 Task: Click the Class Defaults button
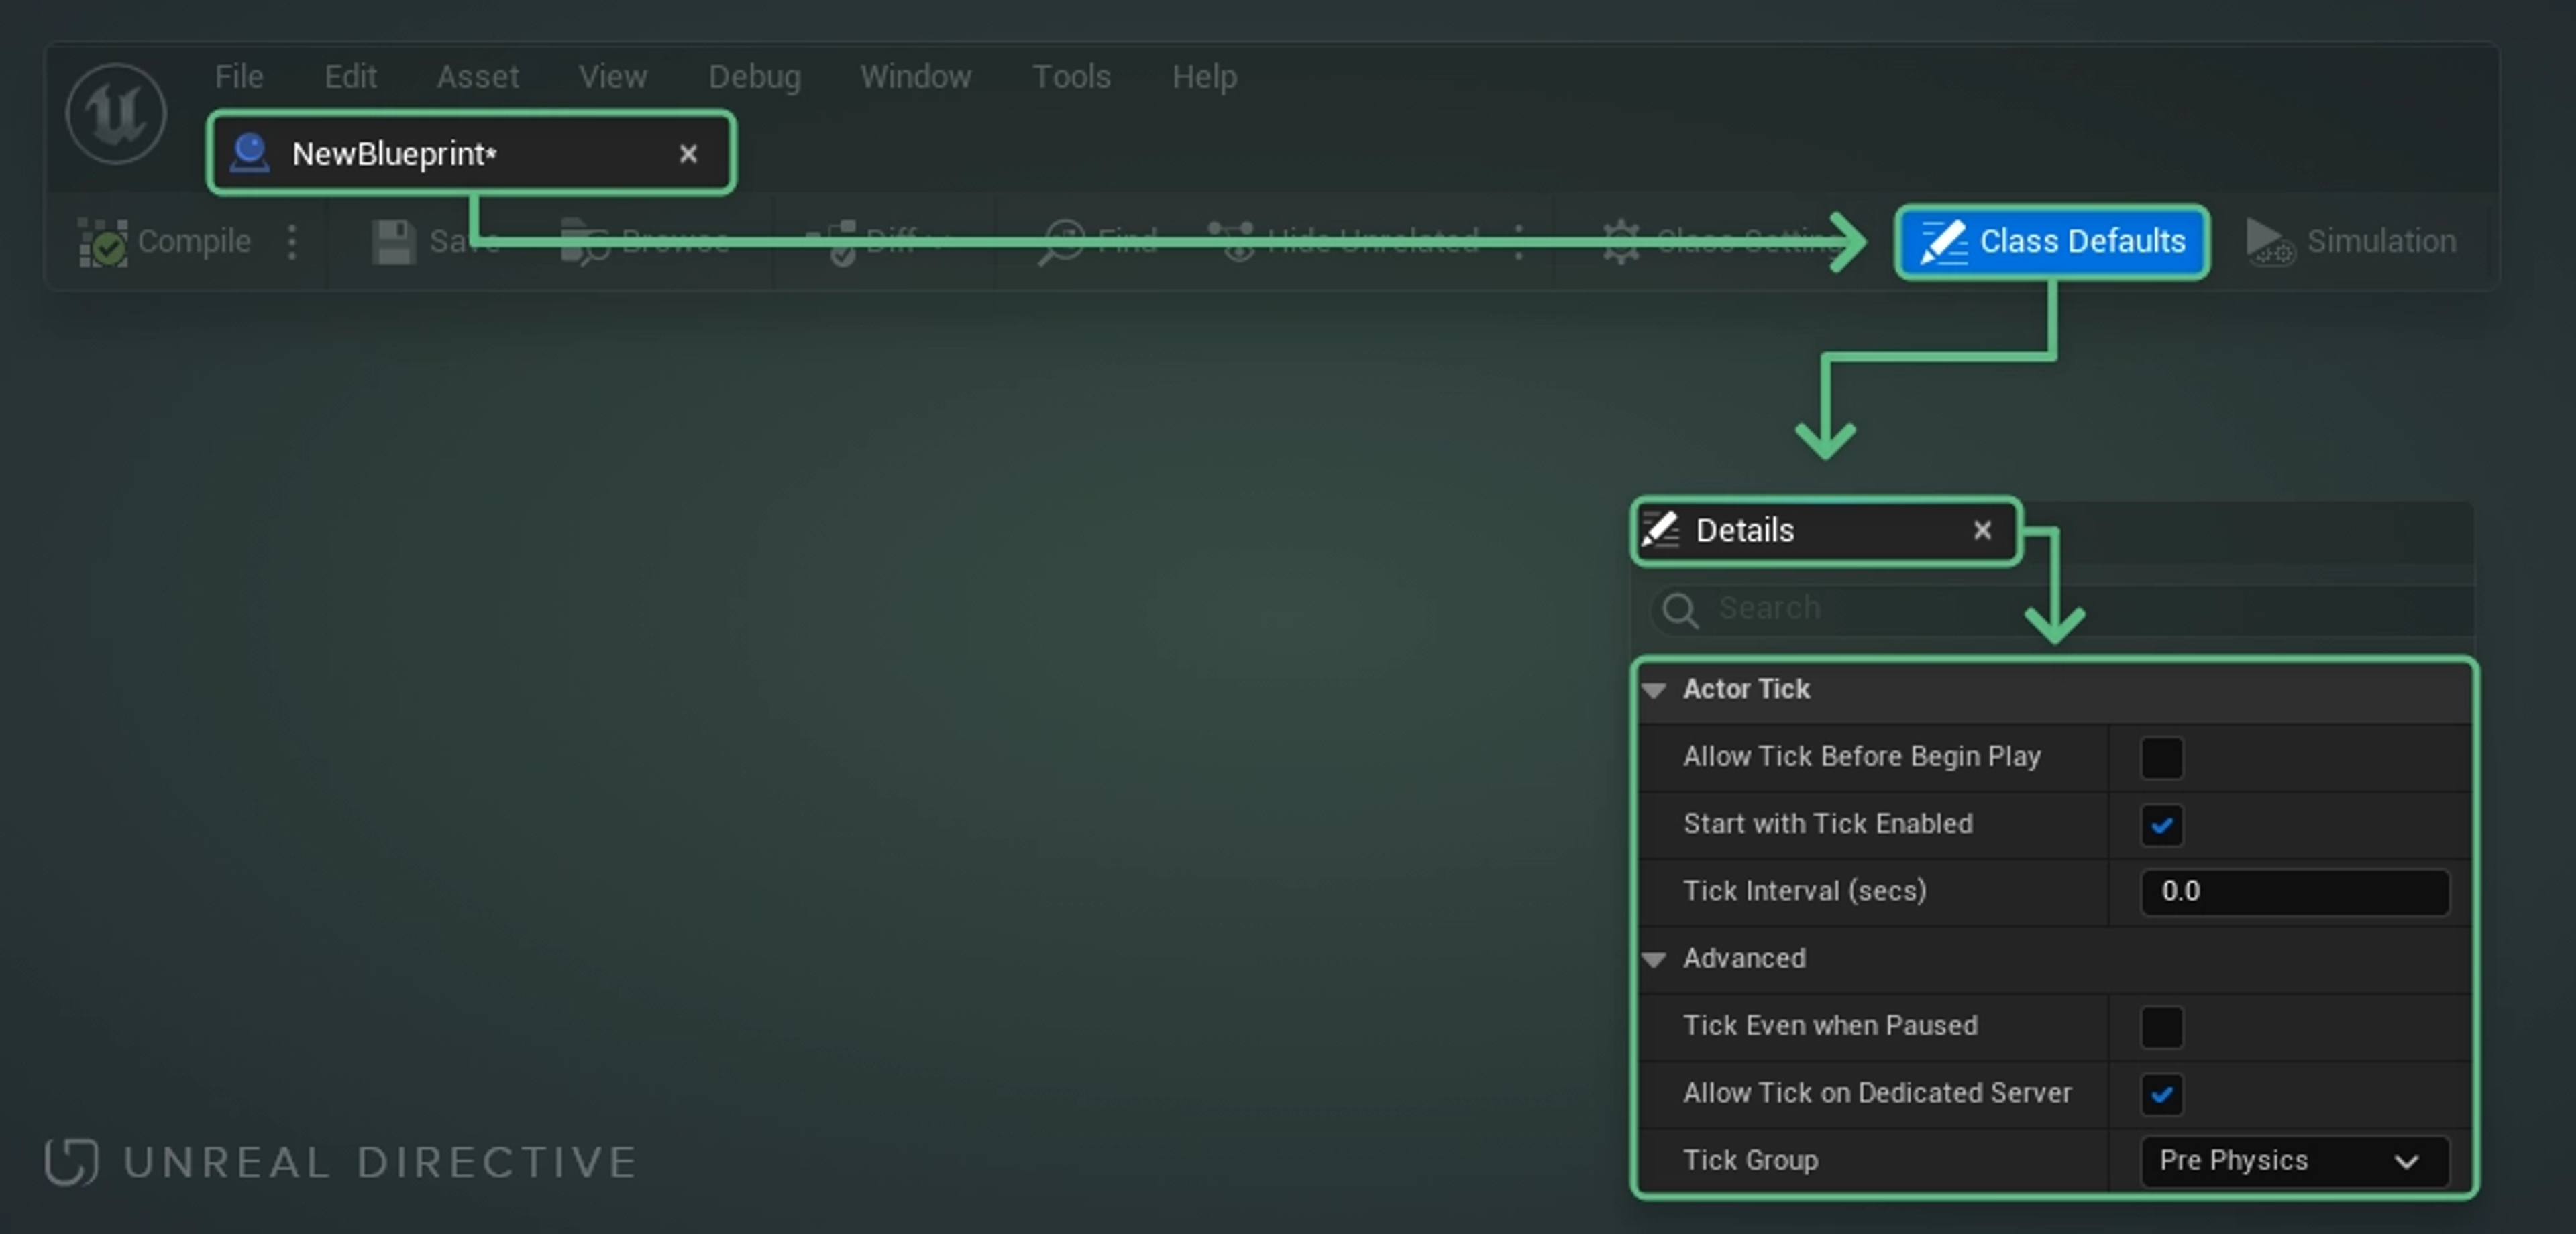[x=2052, y=242]
